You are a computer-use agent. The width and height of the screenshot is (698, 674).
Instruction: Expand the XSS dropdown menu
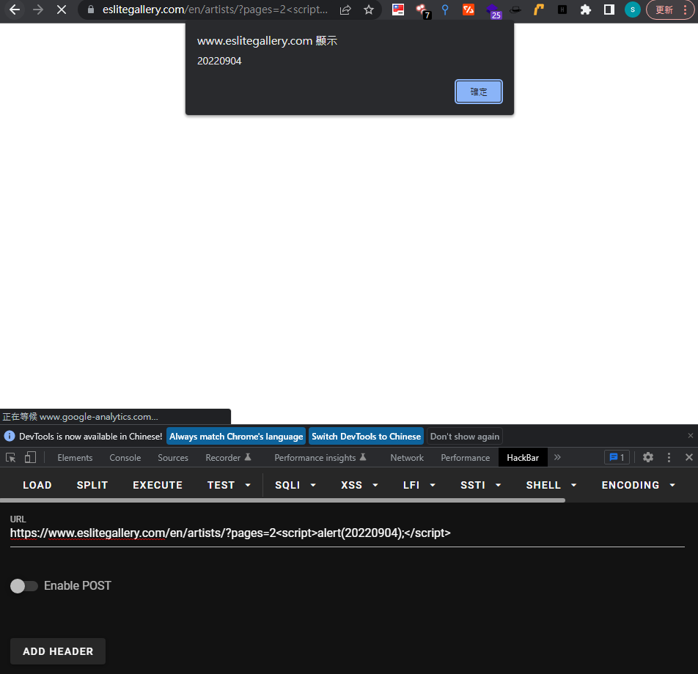(x=360, y=485)
